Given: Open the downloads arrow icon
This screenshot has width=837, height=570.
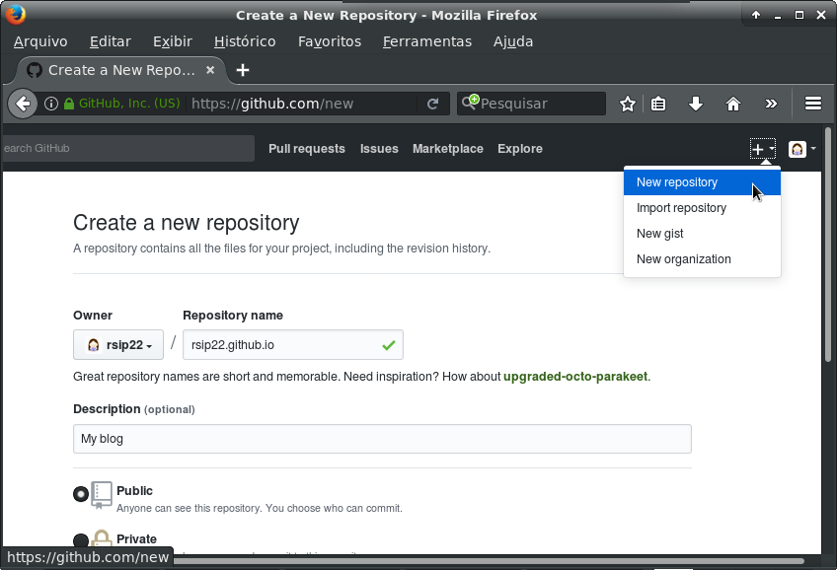Looking at the screenshot, I should pos(695,104).
